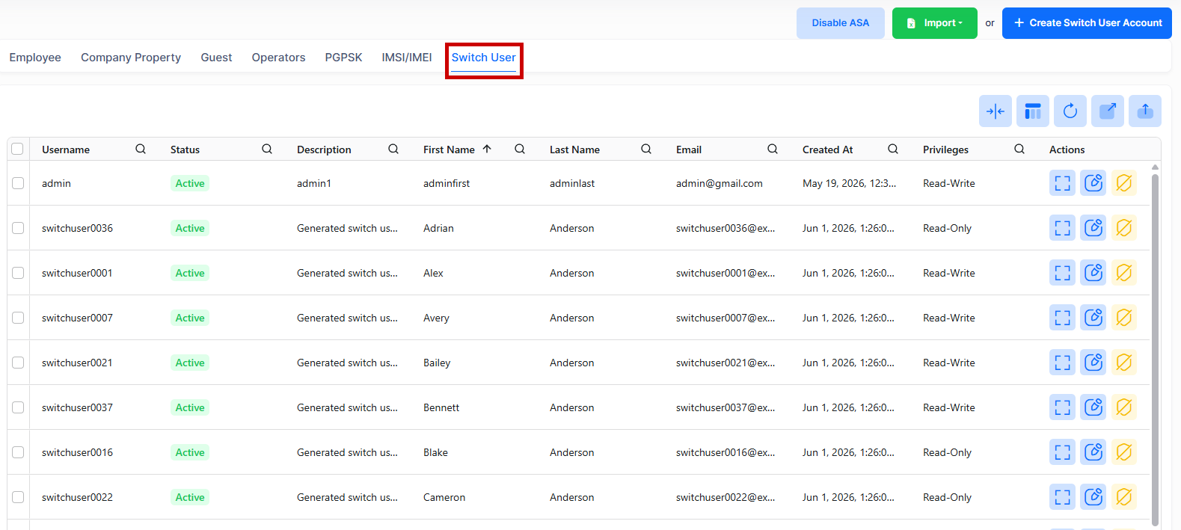Image resolution: width=1181 pixels, height=530 pixels.
Task: Click Active status badge for switchuser0016
Action: (x=190, y=452)
